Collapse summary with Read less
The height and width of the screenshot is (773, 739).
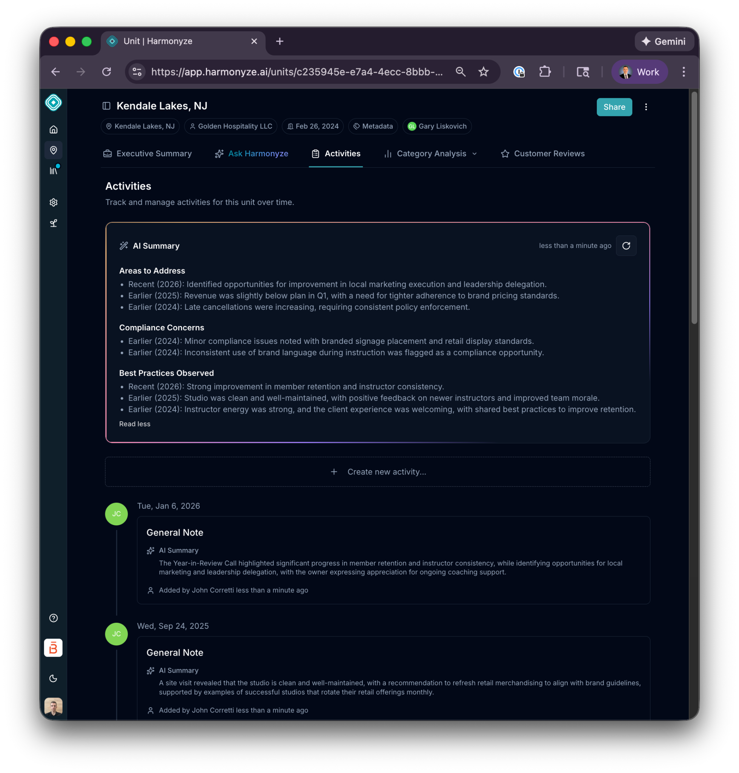click(135, 424)
